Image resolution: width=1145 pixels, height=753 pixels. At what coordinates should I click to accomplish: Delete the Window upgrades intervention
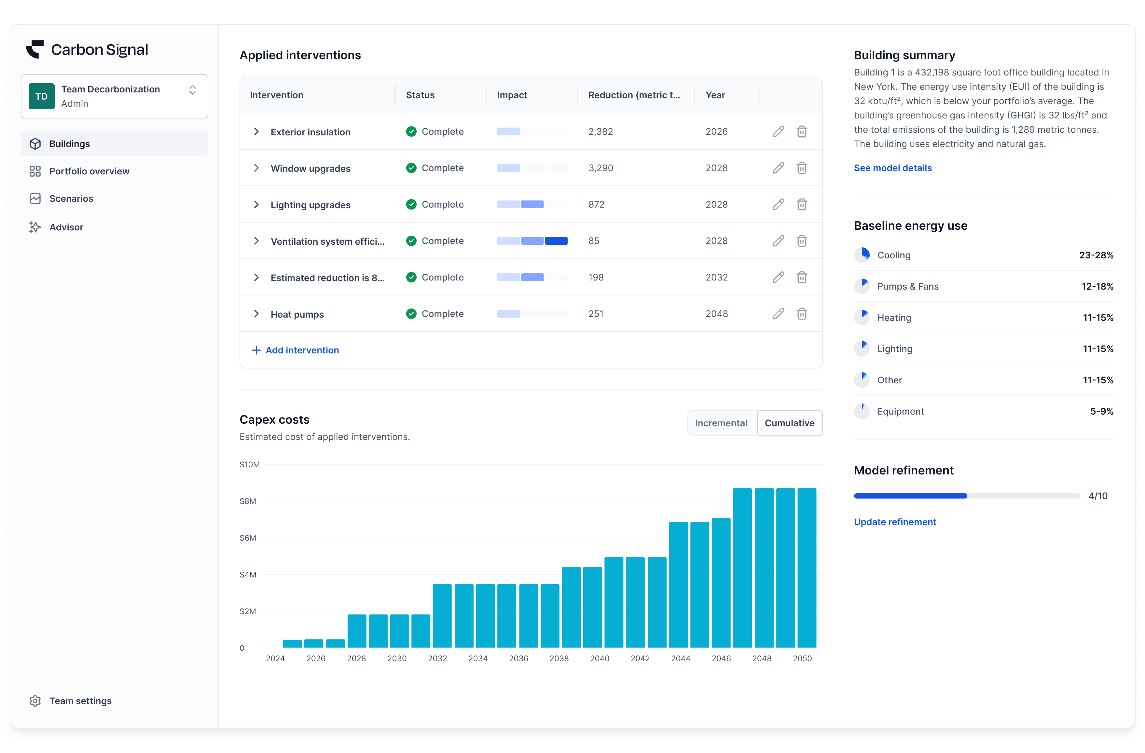point(802,168)
